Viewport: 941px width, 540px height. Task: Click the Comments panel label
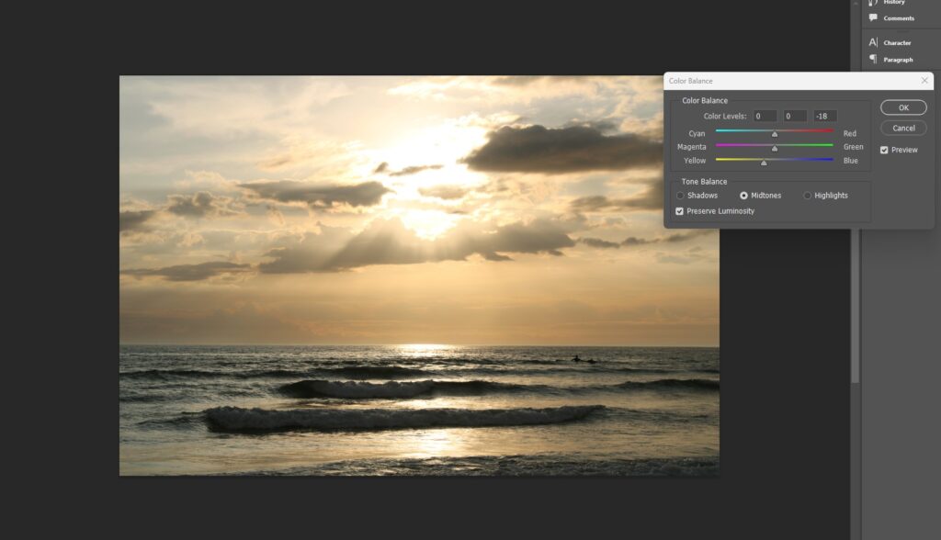(899, 18)
